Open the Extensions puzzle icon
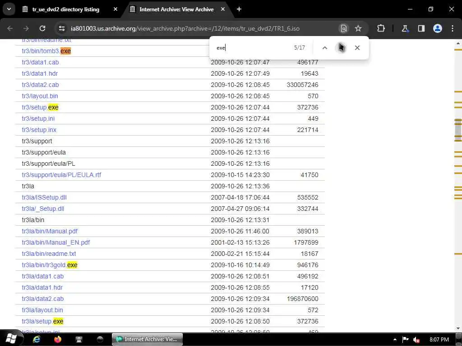Viewport: 462px width, 346px height. [381, 28]
